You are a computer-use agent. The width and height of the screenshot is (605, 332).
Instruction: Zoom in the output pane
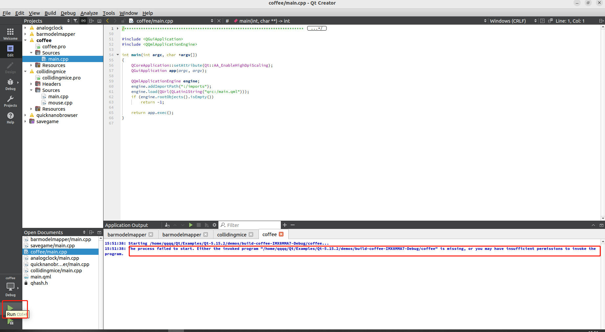tap(285, 225)
